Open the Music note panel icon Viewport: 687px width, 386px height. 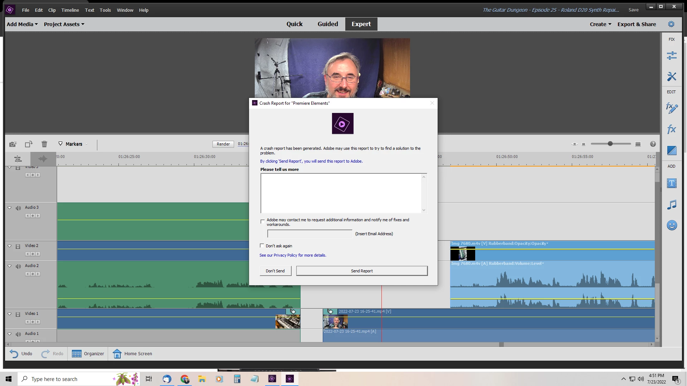tap(671, 205)
